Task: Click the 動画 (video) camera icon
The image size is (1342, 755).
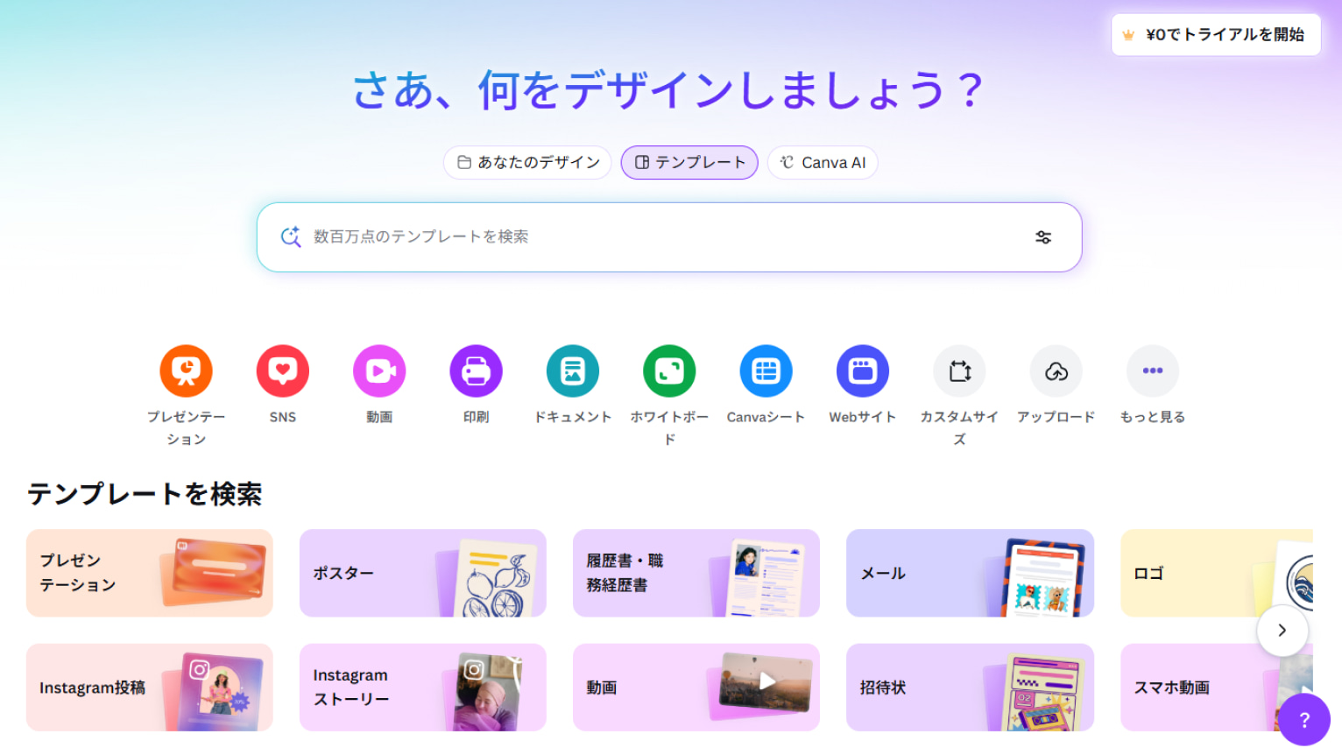Action: click(378, 370)
